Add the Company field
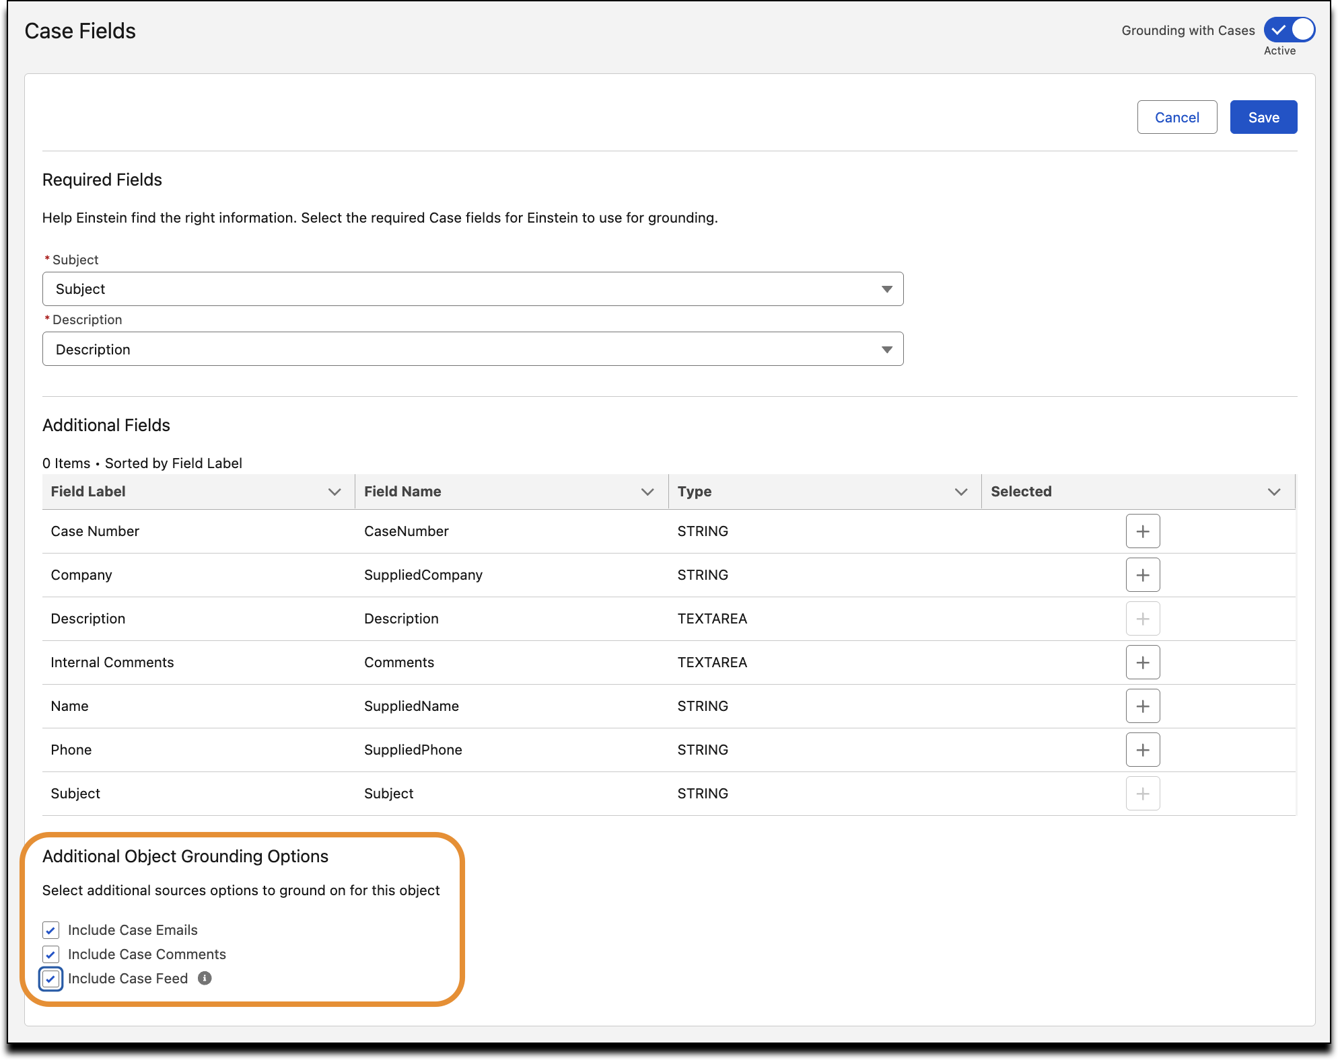This screenshot has width=1338, height=1060. 1142,575
